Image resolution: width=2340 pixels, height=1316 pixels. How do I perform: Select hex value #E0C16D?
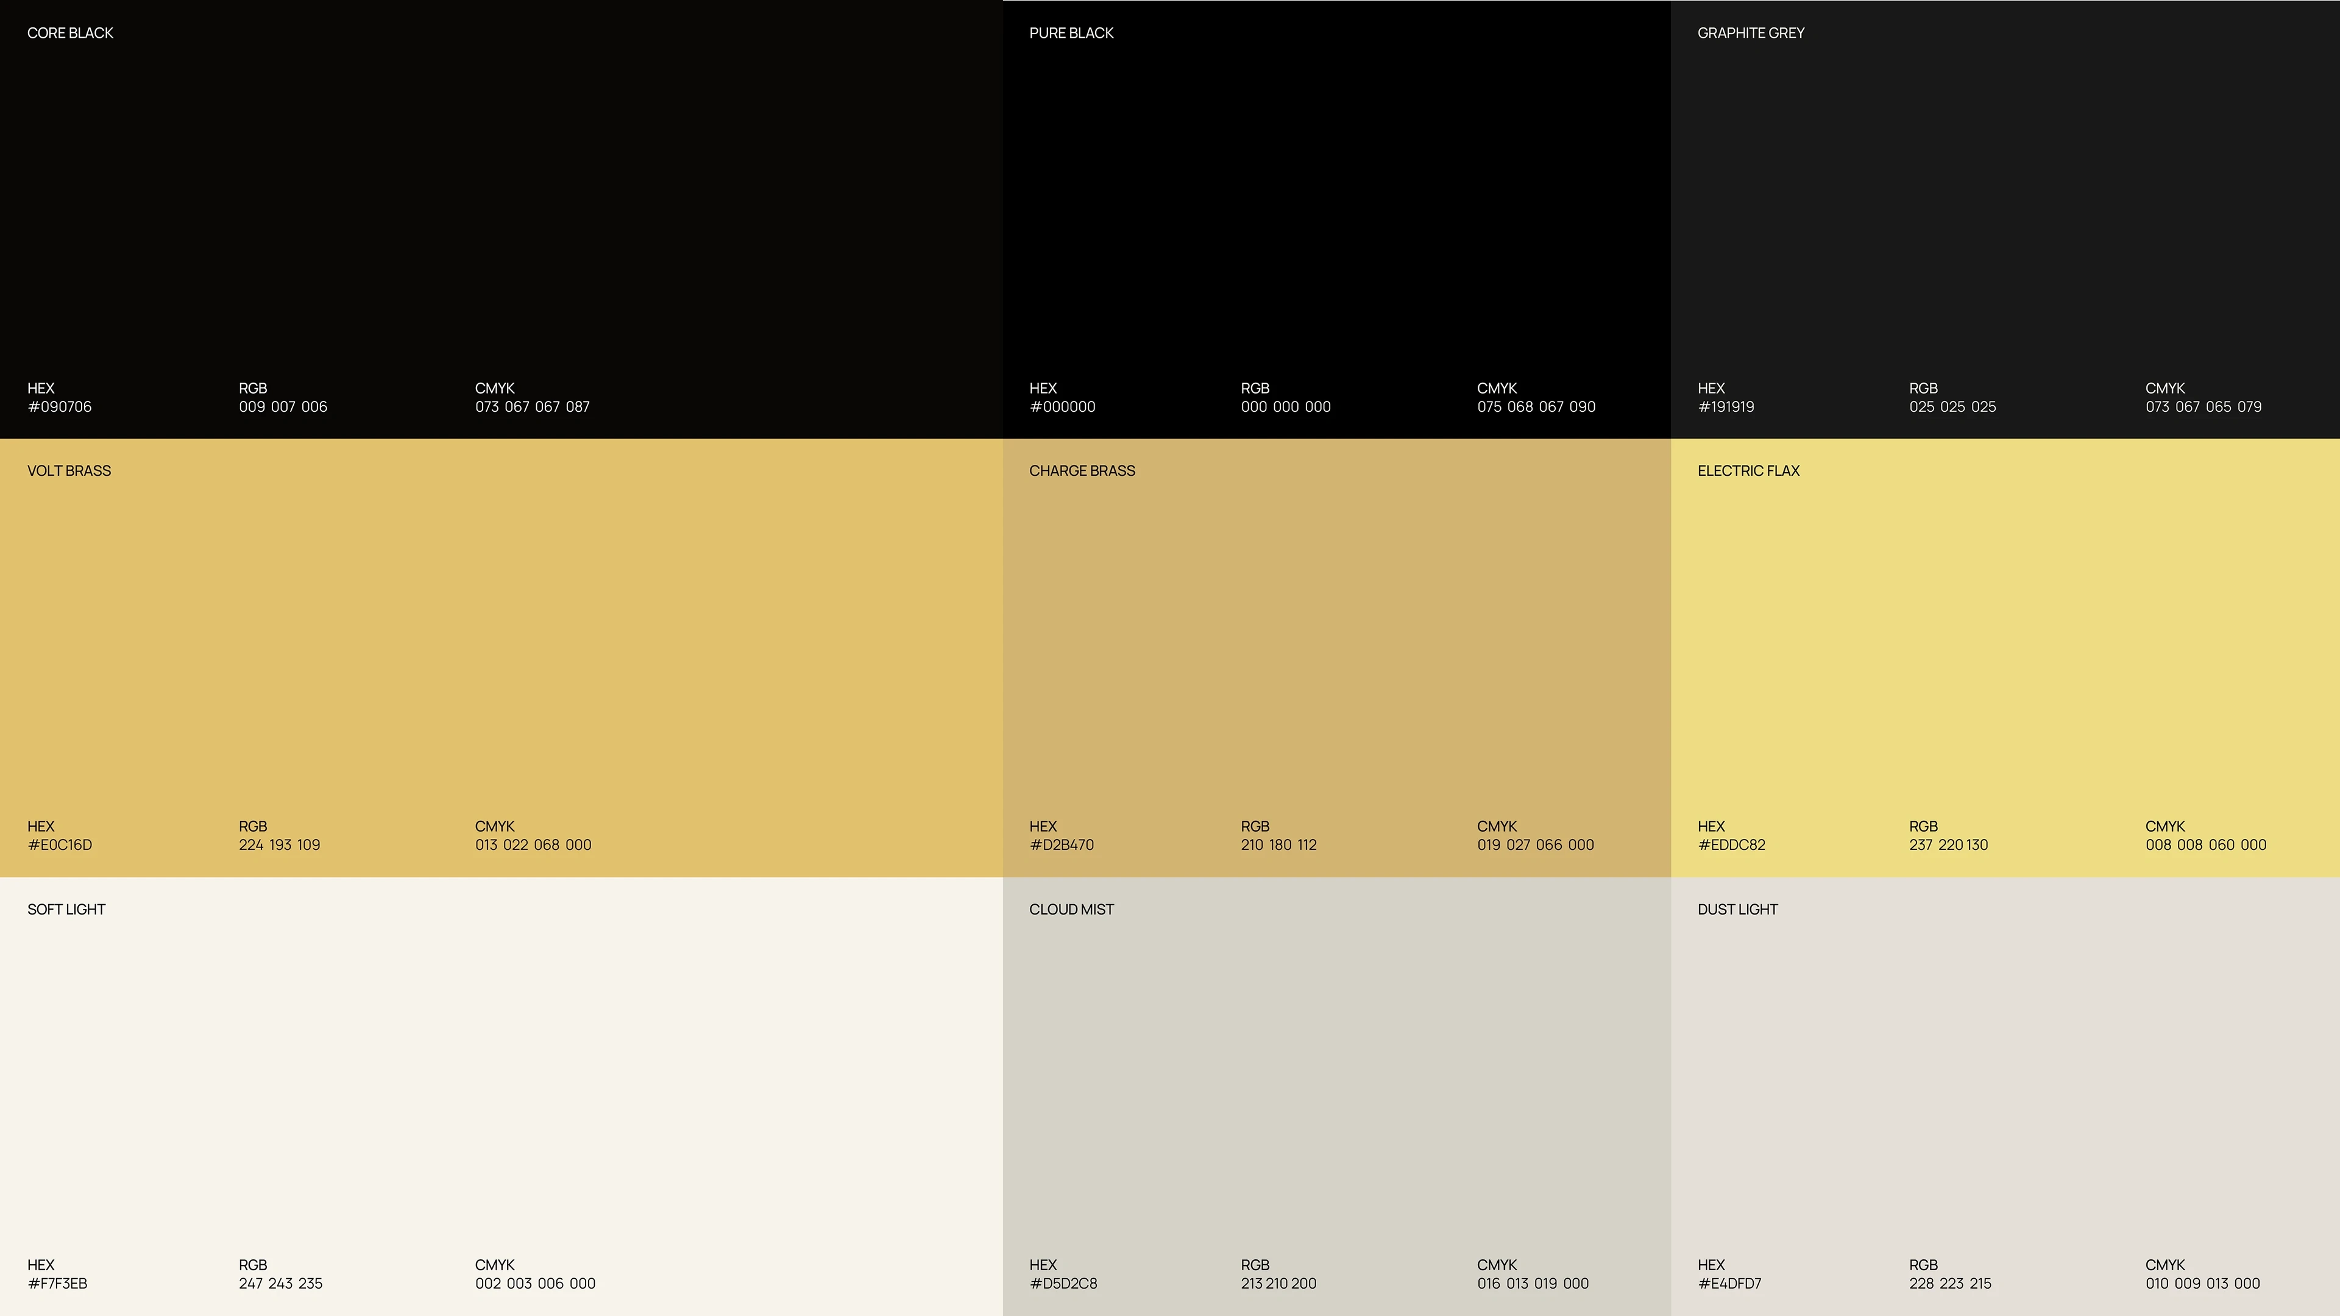(x=59, y=844)
